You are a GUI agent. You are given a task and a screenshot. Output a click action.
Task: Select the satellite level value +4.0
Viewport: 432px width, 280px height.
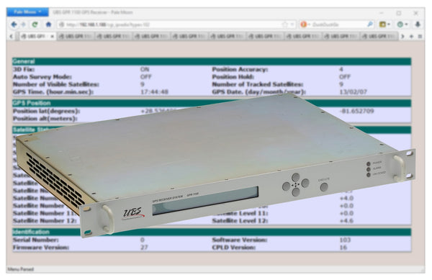click(346, 198)
